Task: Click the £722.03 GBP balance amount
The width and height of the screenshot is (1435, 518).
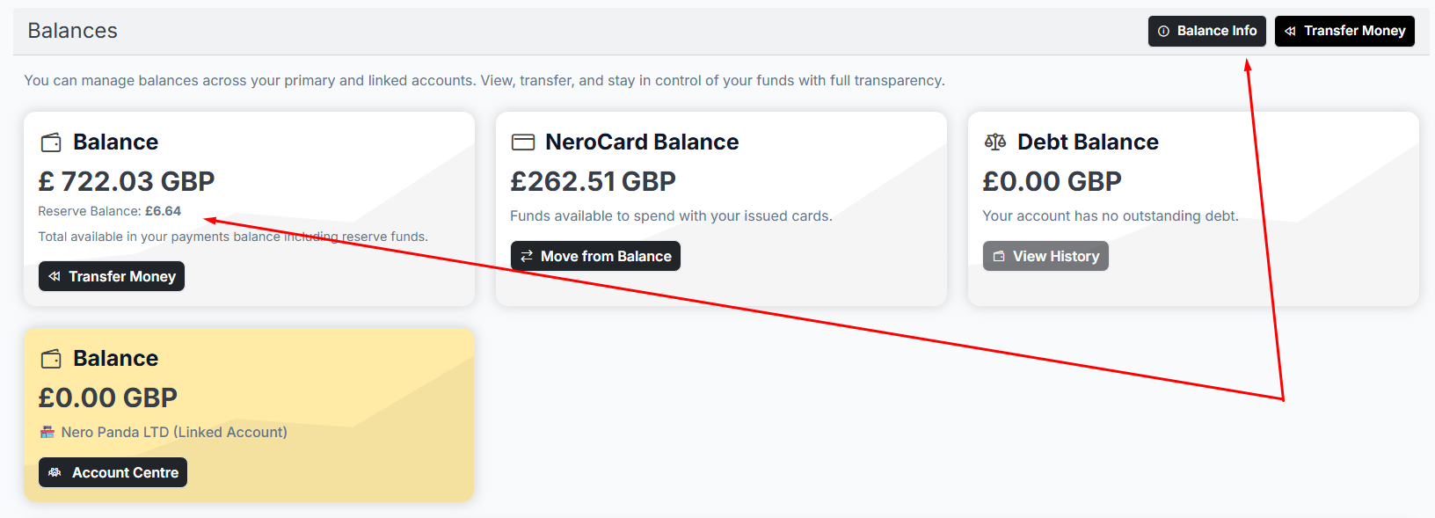Action: [x=127, y=181]
